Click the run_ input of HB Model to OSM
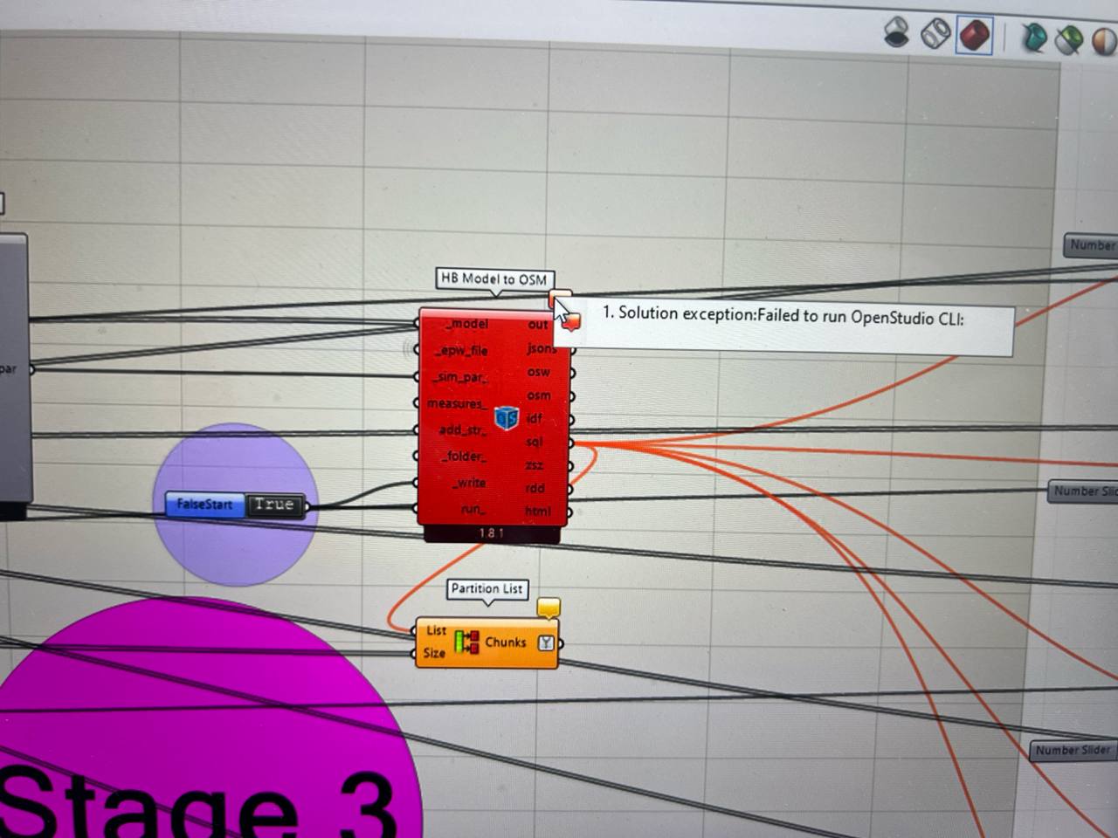This screenshot has height=838, width=1118. click(472, 509)
